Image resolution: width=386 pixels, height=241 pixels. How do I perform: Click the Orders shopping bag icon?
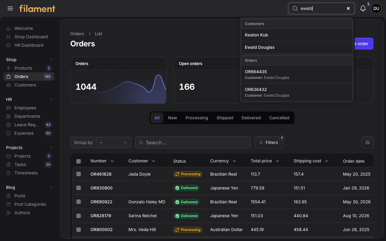tap(8, 77)
